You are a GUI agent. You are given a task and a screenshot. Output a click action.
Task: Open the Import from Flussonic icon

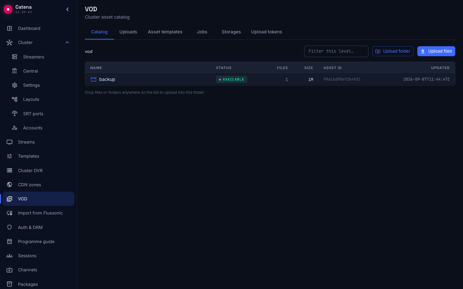pos(10,213)
